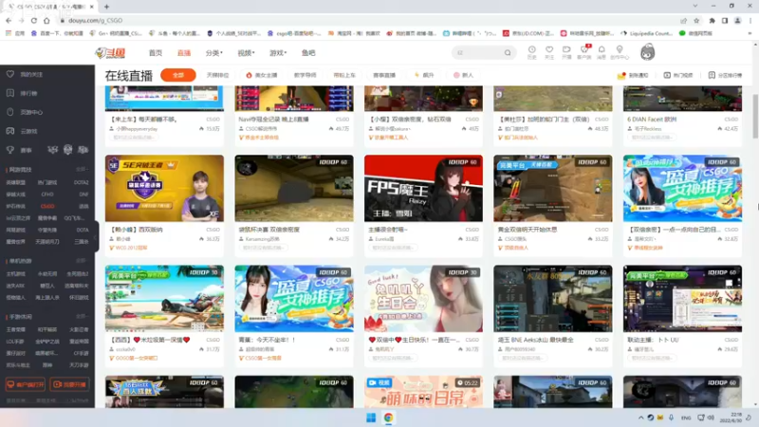Open the 6 DIAN Faceit stream title
Screen dimensions: 759x427
coord(652,120)
